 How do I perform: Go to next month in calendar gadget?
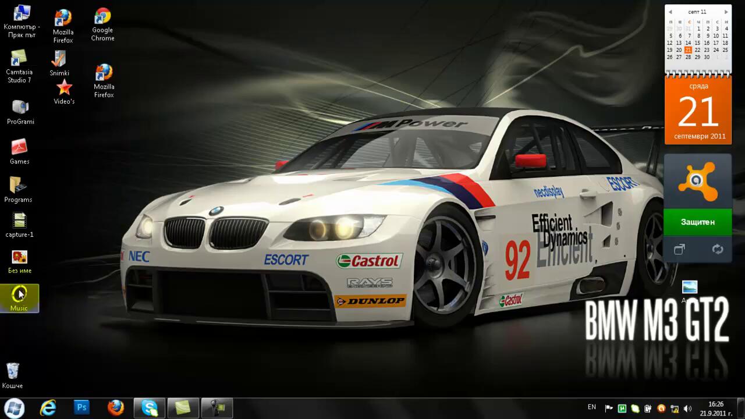(x=726, y=12)
